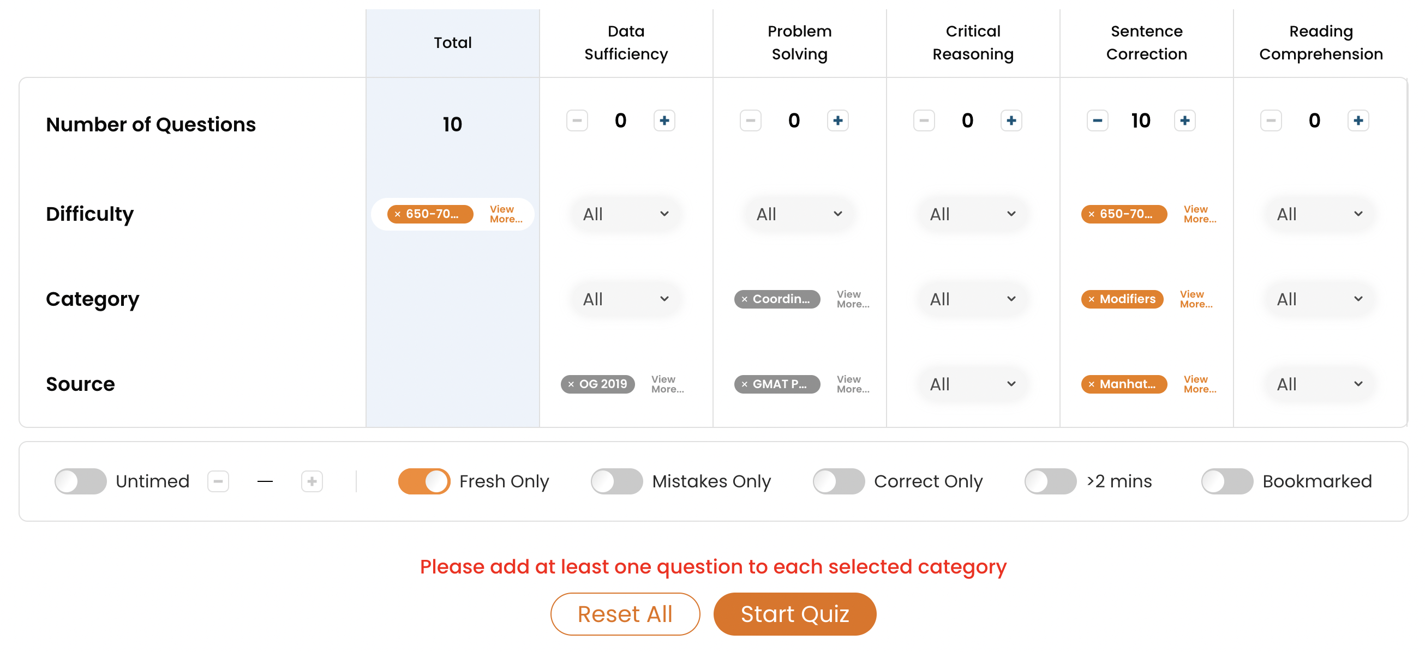Enable the Mistakes Only toggle
Screen dimensions: 1425x652
pyautogui.click(x=616, y=481)
